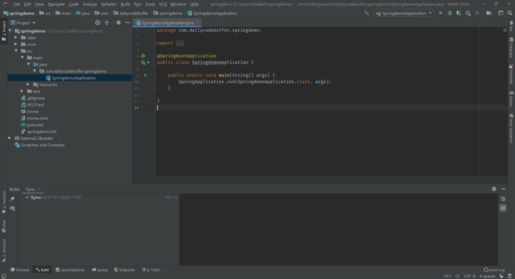Open the Refactor menu
515x279 pixels.
click(x=109, y=4)
